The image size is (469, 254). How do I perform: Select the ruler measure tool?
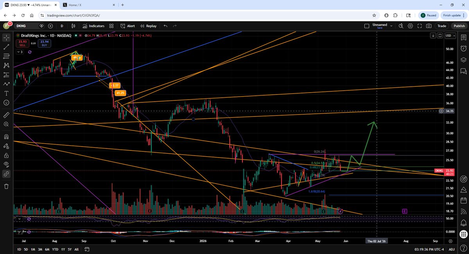[6, 115]
